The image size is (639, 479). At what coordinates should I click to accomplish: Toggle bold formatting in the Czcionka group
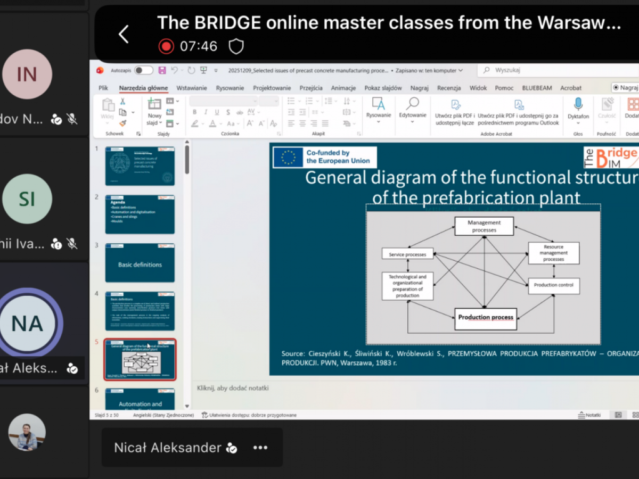click(194, 112)
